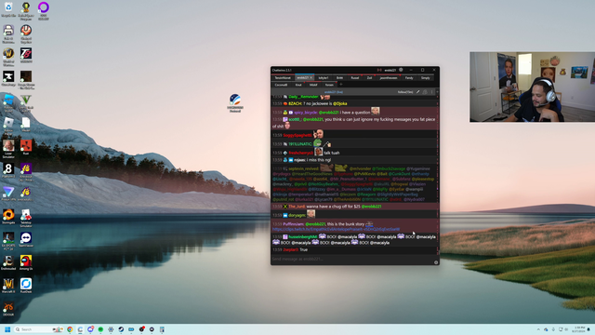Viewport: 595px width, 335px height.
Task: Add a split with header plus button
Action: [437, 92]
